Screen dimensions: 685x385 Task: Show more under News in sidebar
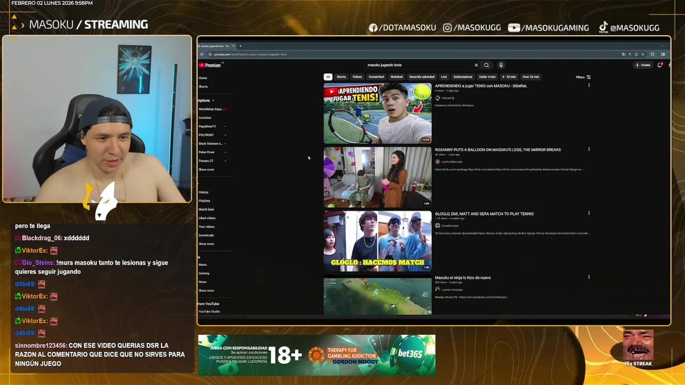206,290
